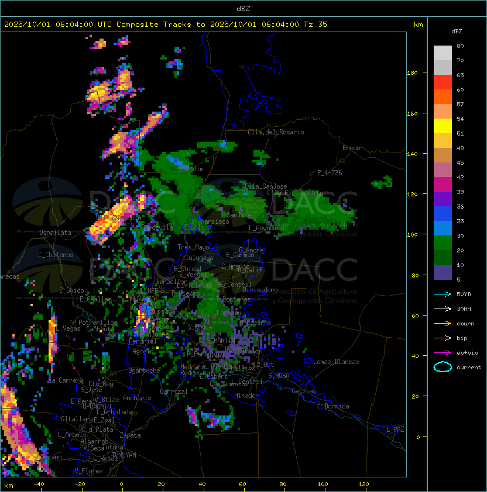
Task: Click the 'current' legend label
Action: coord(469,368)
